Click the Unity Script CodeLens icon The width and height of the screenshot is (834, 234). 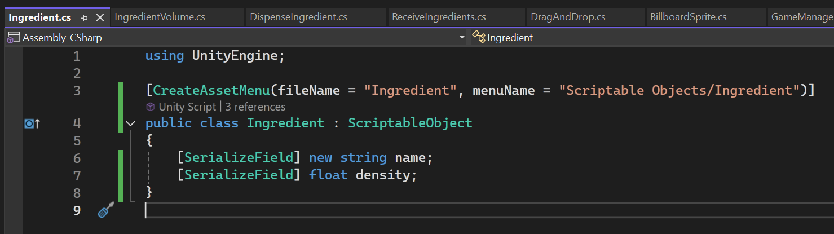[x=150, y=107]
